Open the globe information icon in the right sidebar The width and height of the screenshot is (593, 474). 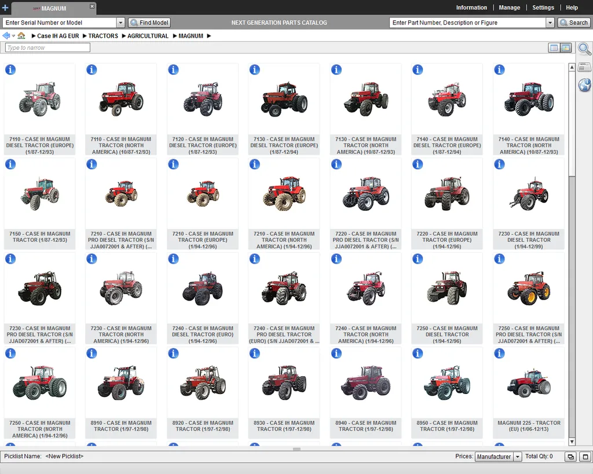click(x=584, y=85)
